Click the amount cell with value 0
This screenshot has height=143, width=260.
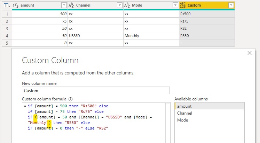[40, 43]
